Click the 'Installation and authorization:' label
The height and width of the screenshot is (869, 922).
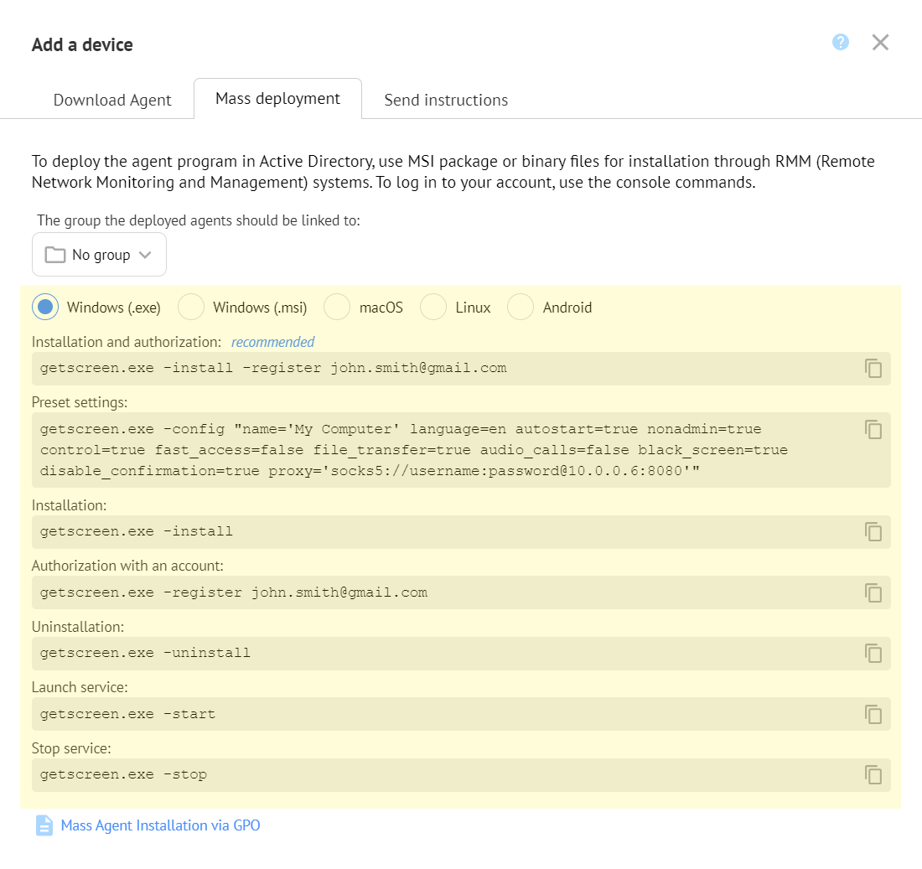tap(127, 342)
